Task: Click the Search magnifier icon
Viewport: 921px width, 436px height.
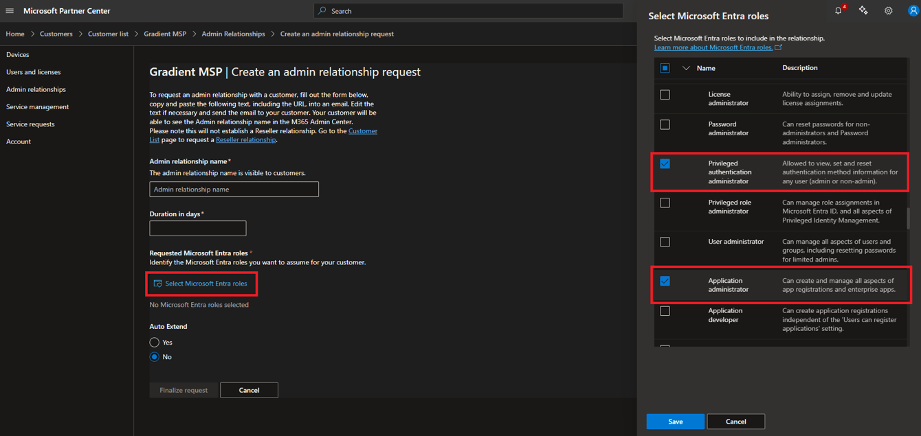Action: (x=321, y=10)
